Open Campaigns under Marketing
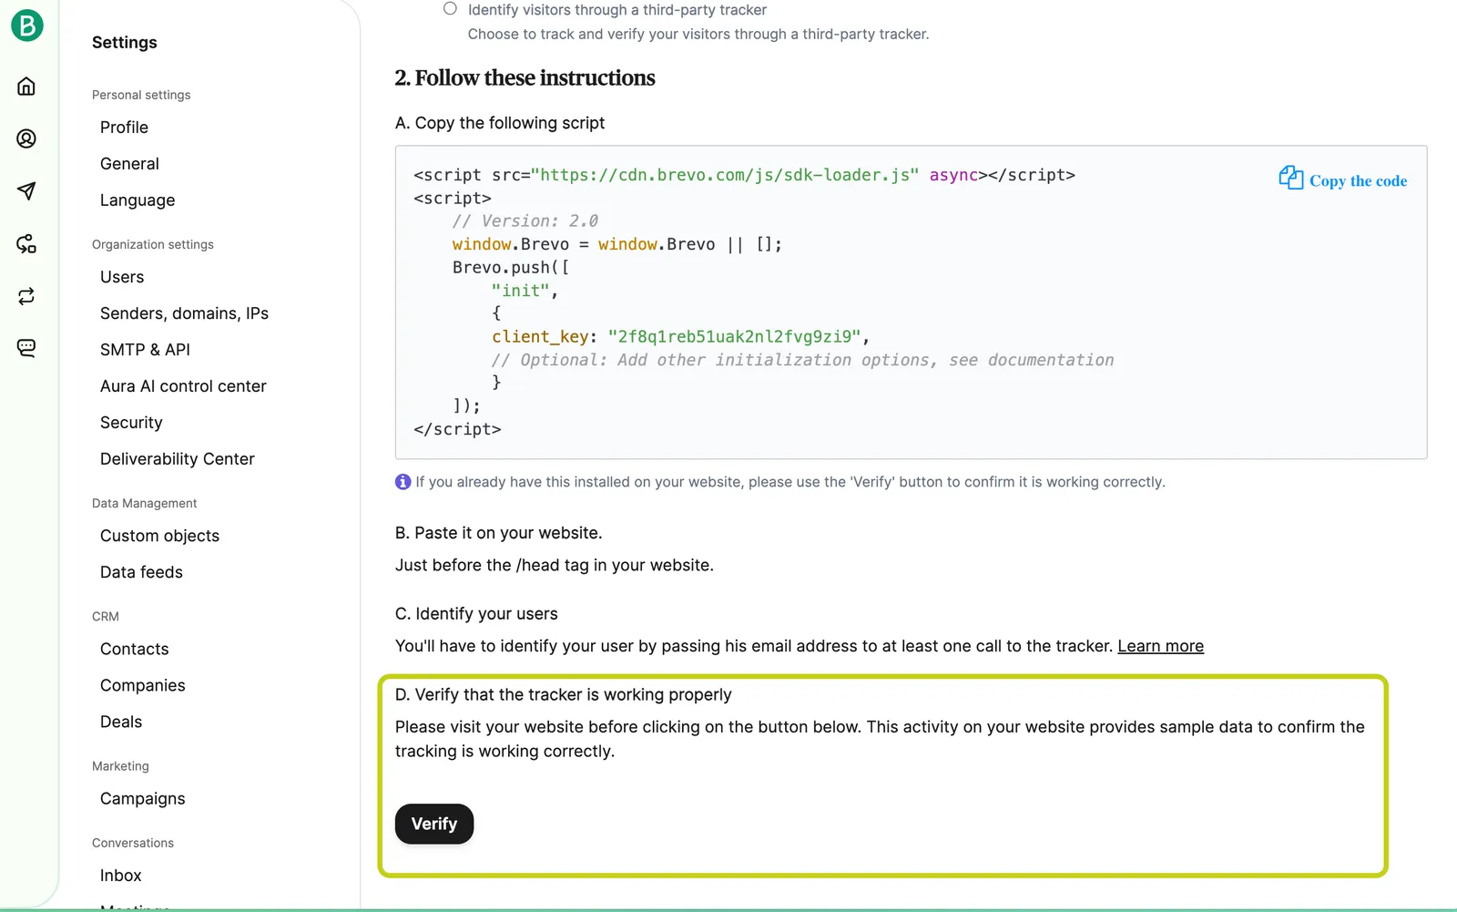 (143, 799)
